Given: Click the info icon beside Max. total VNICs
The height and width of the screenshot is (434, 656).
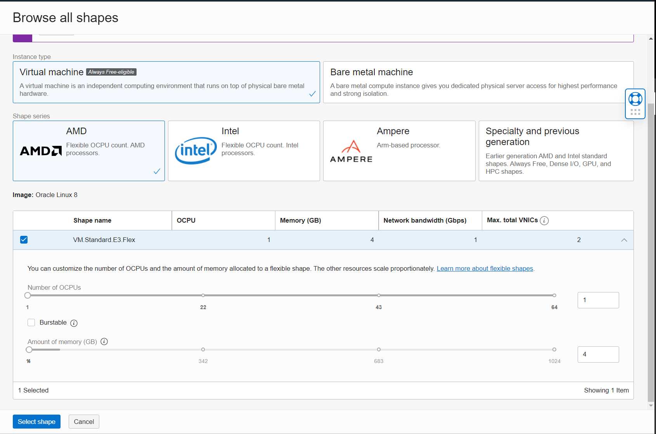Looking at the screenshot, I should 545,220.
